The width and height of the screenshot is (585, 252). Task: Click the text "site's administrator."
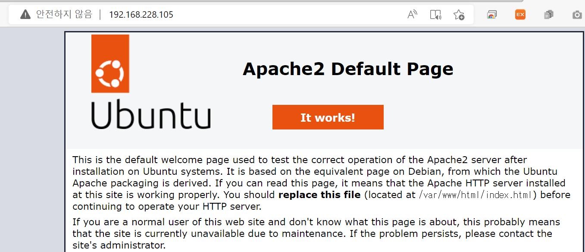click(119, 246)
